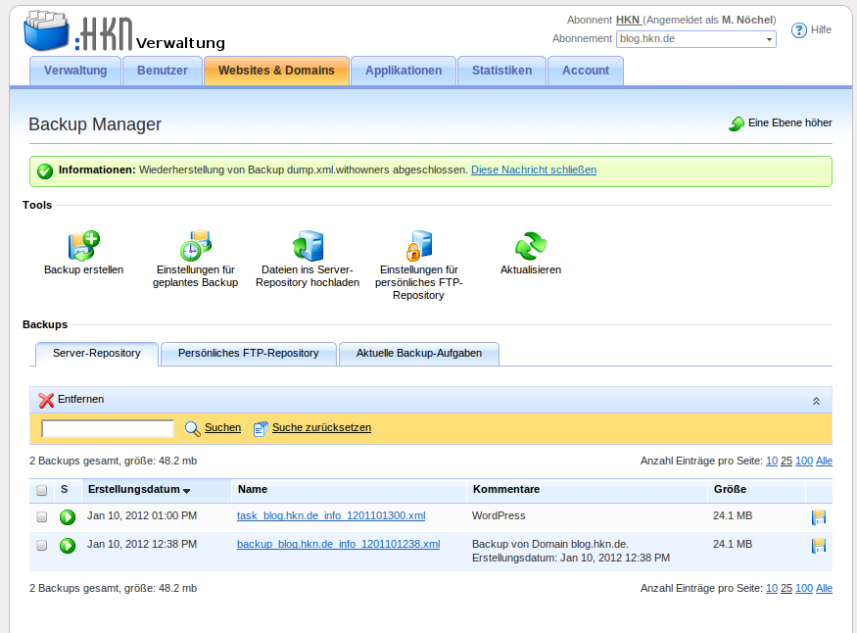The height and width of the screenshot is (633, 857).
Task: Open the Abonnement dropdown blog.hkn.de
Action: (x=695, y=39)
